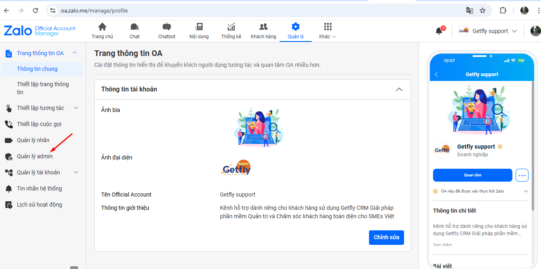Image resolution: width=541 pixels, height=269 pixels.
Task: Open the Khách hàng customers icon
Action: 263,27
